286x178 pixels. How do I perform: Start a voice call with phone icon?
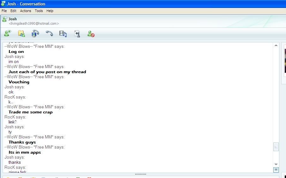click(x=49, y=34)
